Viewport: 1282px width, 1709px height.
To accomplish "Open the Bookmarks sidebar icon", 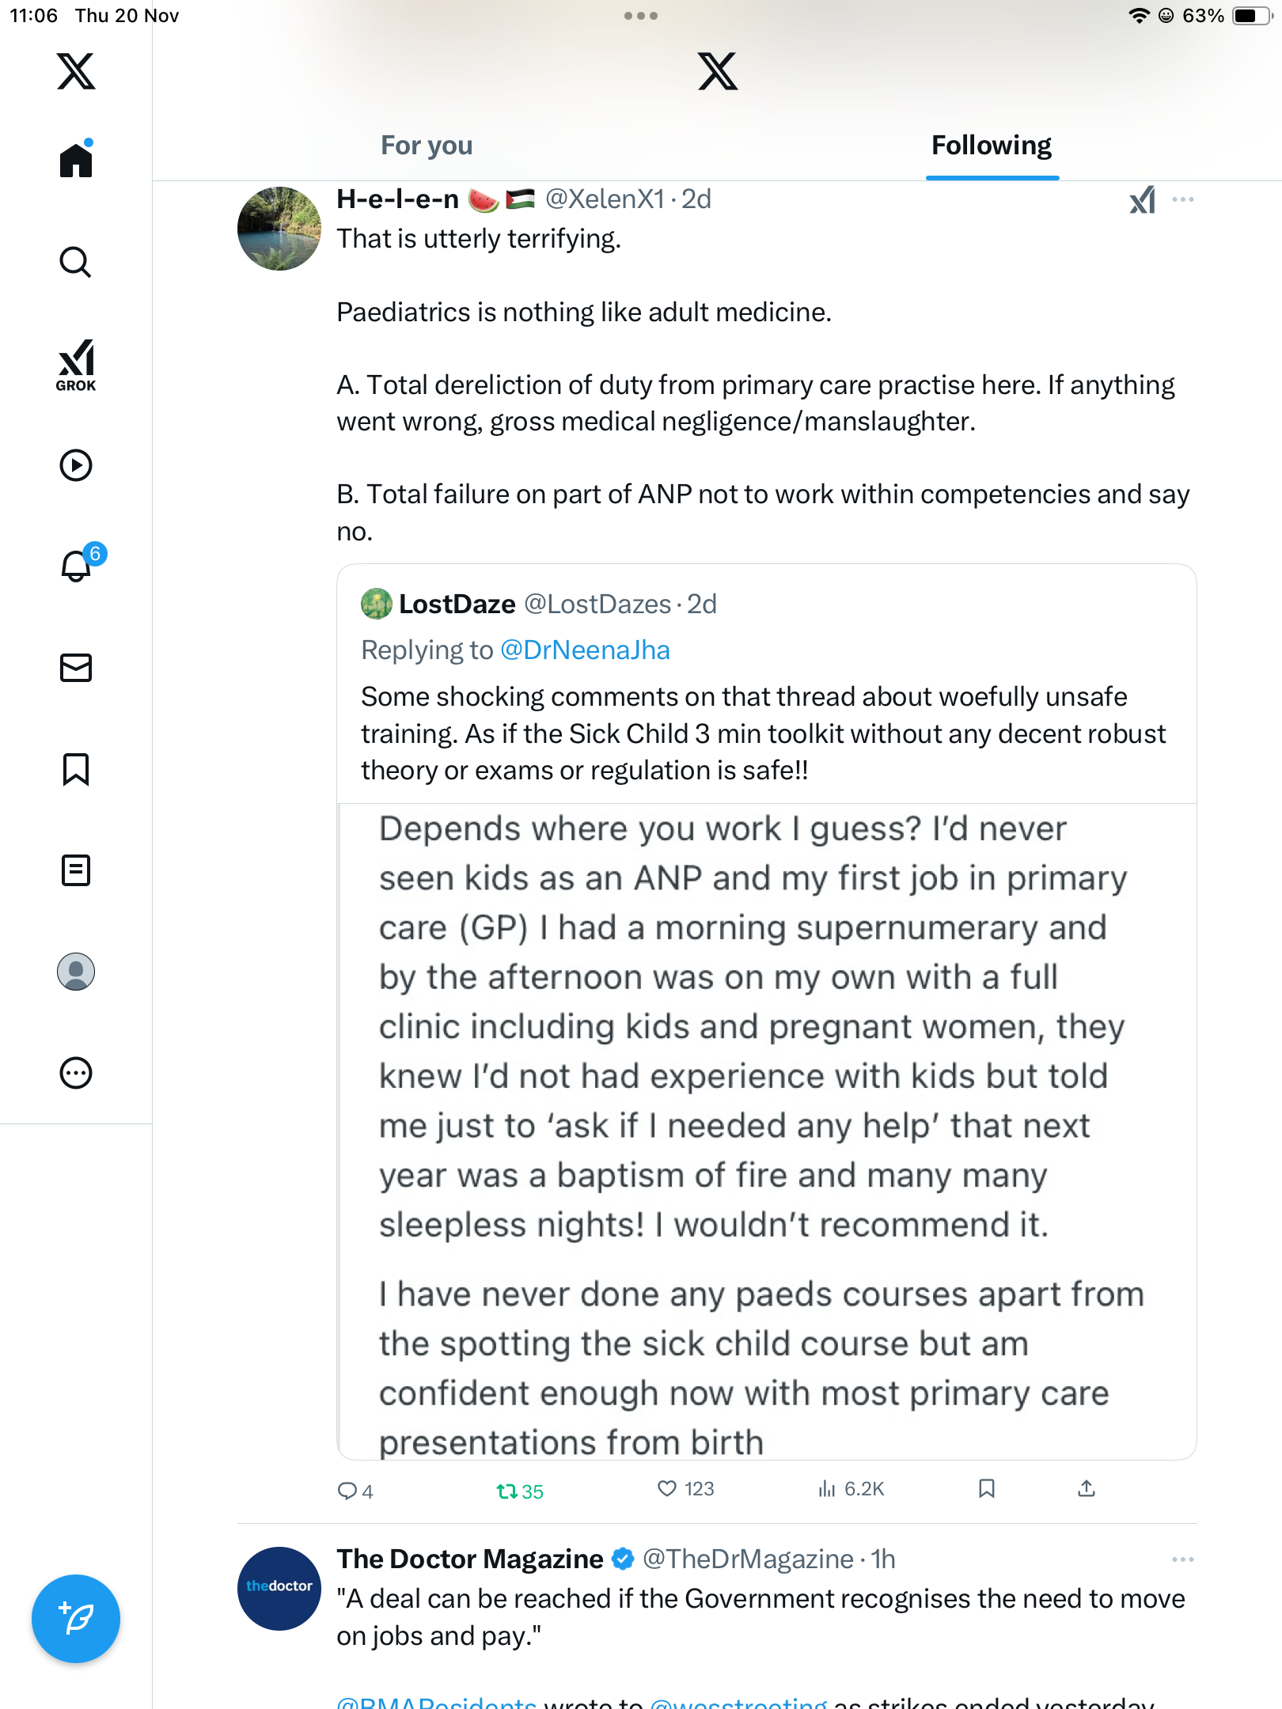I will [x=76, y=769].
